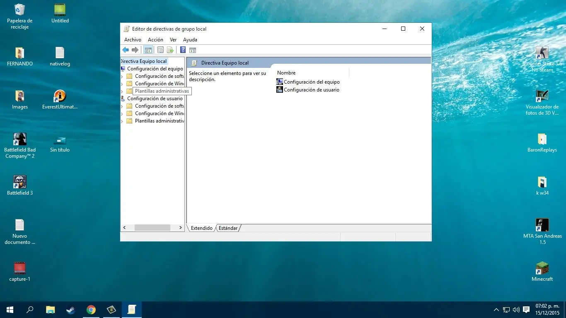The height and width of the screenshot is (318, 566).
Task: Click the tree pane's horizontal scrollbar thumb
Action: coord(152,228)
